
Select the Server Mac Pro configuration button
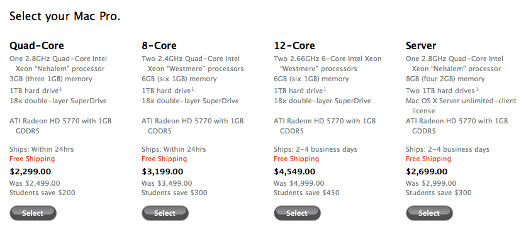tap(429, 213)
